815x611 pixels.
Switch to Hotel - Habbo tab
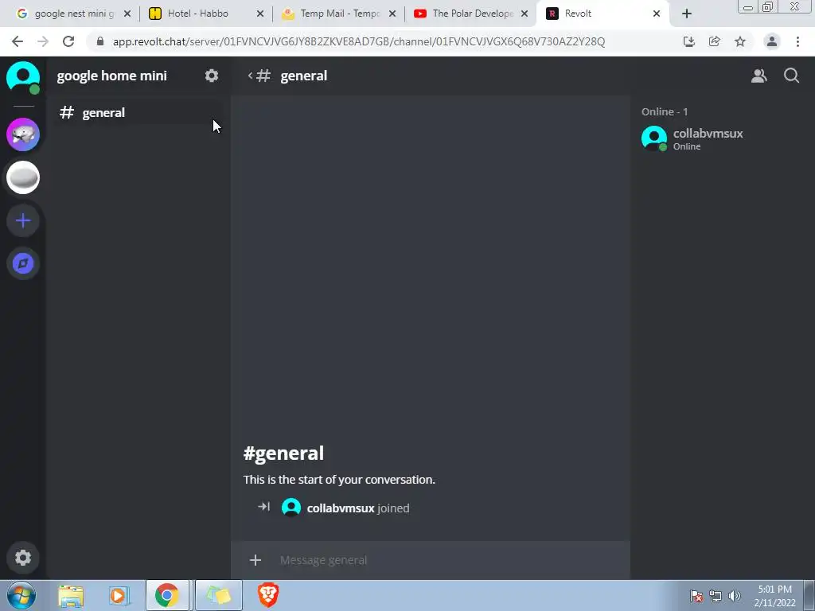pos(197,14)
